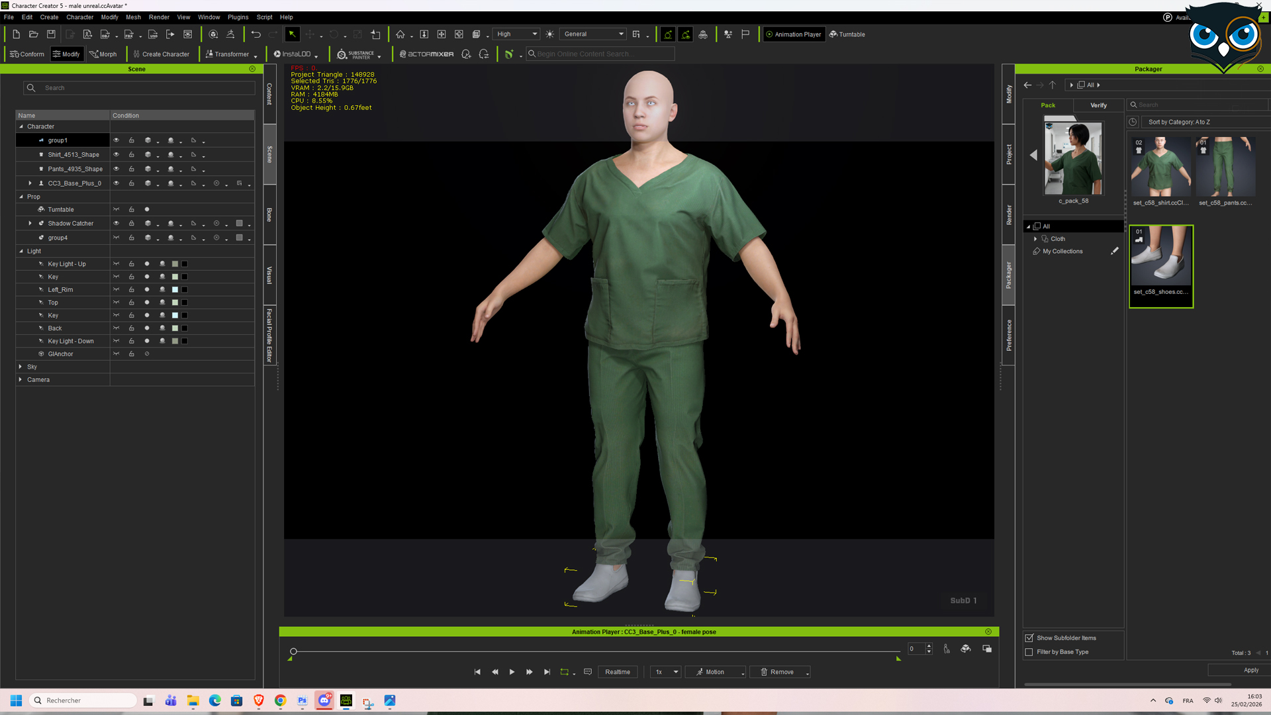This screenshot has width=1271, height=715.
Task: Click the Key Light - Up color swatch
Action: pyautogui.click(x=175, y=264)
